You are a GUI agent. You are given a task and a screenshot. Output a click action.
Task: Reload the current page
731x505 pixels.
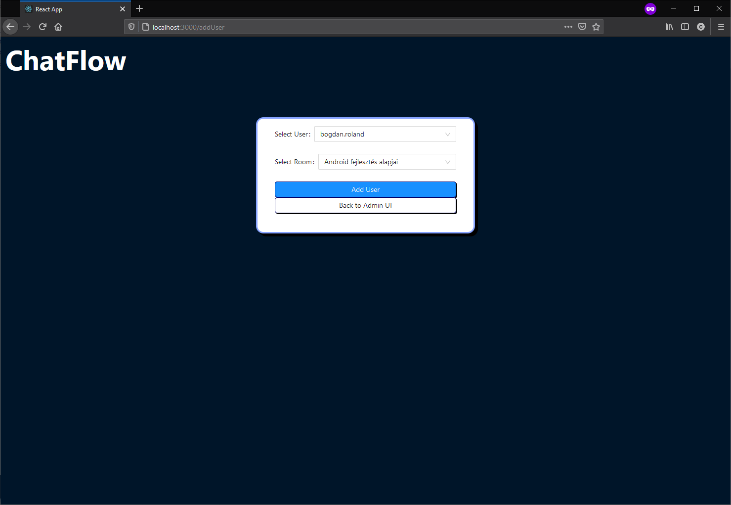pos(43,27)
